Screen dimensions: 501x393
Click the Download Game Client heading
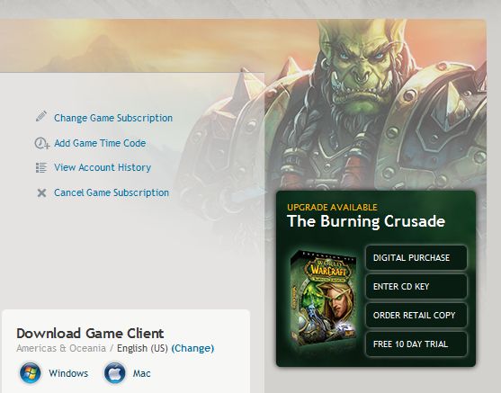click(90, 334)
